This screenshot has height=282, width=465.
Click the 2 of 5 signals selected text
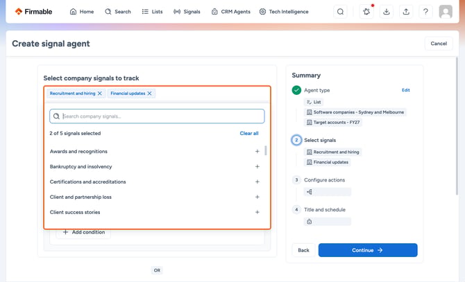pyautogui.click(x=75, y=133)
